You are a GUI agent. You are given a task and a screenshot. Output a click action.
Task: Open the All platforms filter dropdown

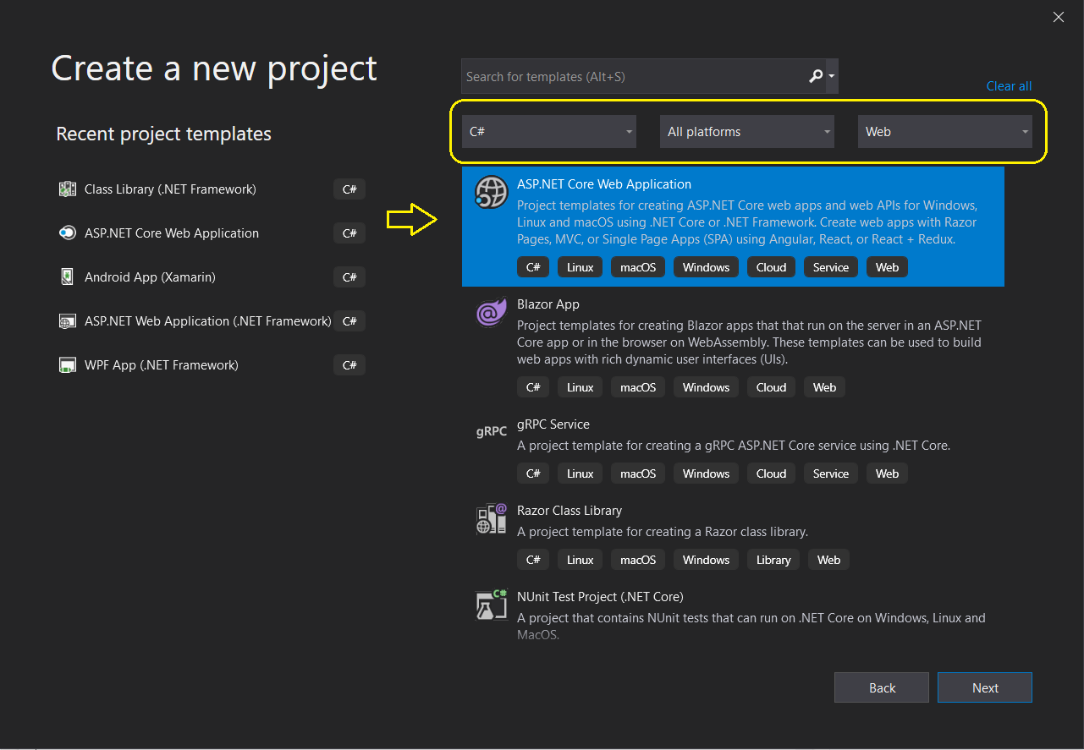747,132
